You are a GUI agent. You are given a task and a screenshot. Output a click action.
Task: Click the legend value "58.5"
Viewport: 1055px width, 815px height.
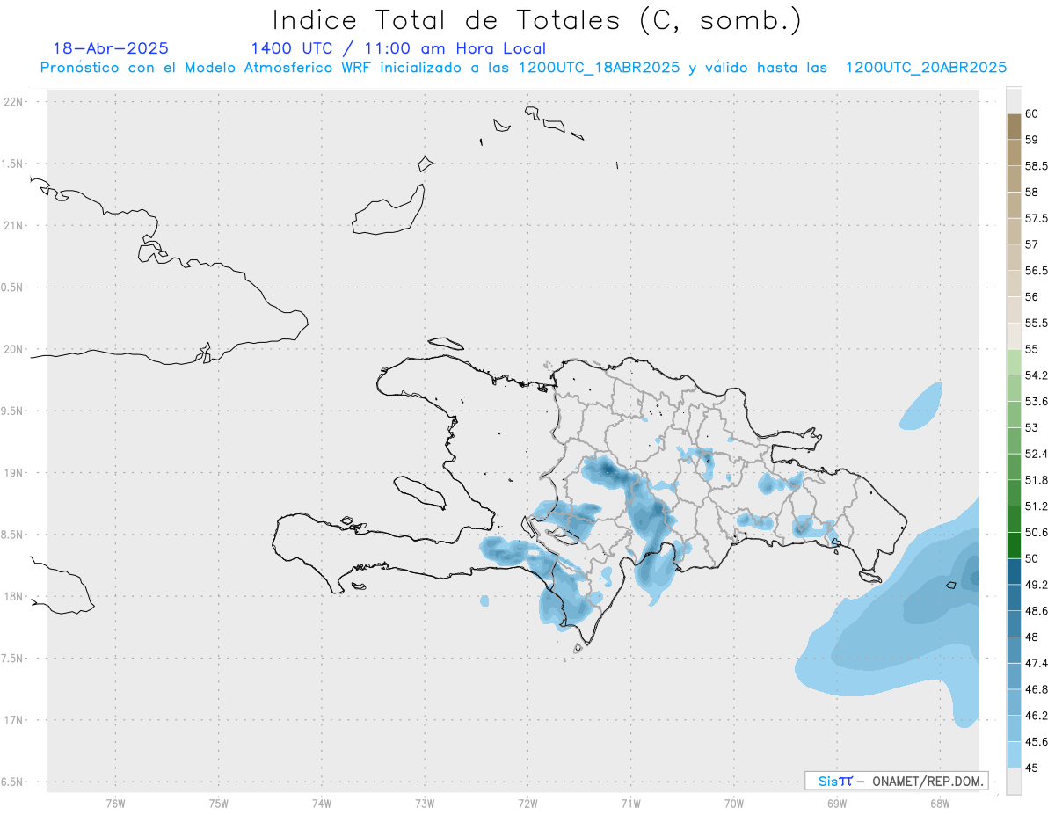(1037, 166)
